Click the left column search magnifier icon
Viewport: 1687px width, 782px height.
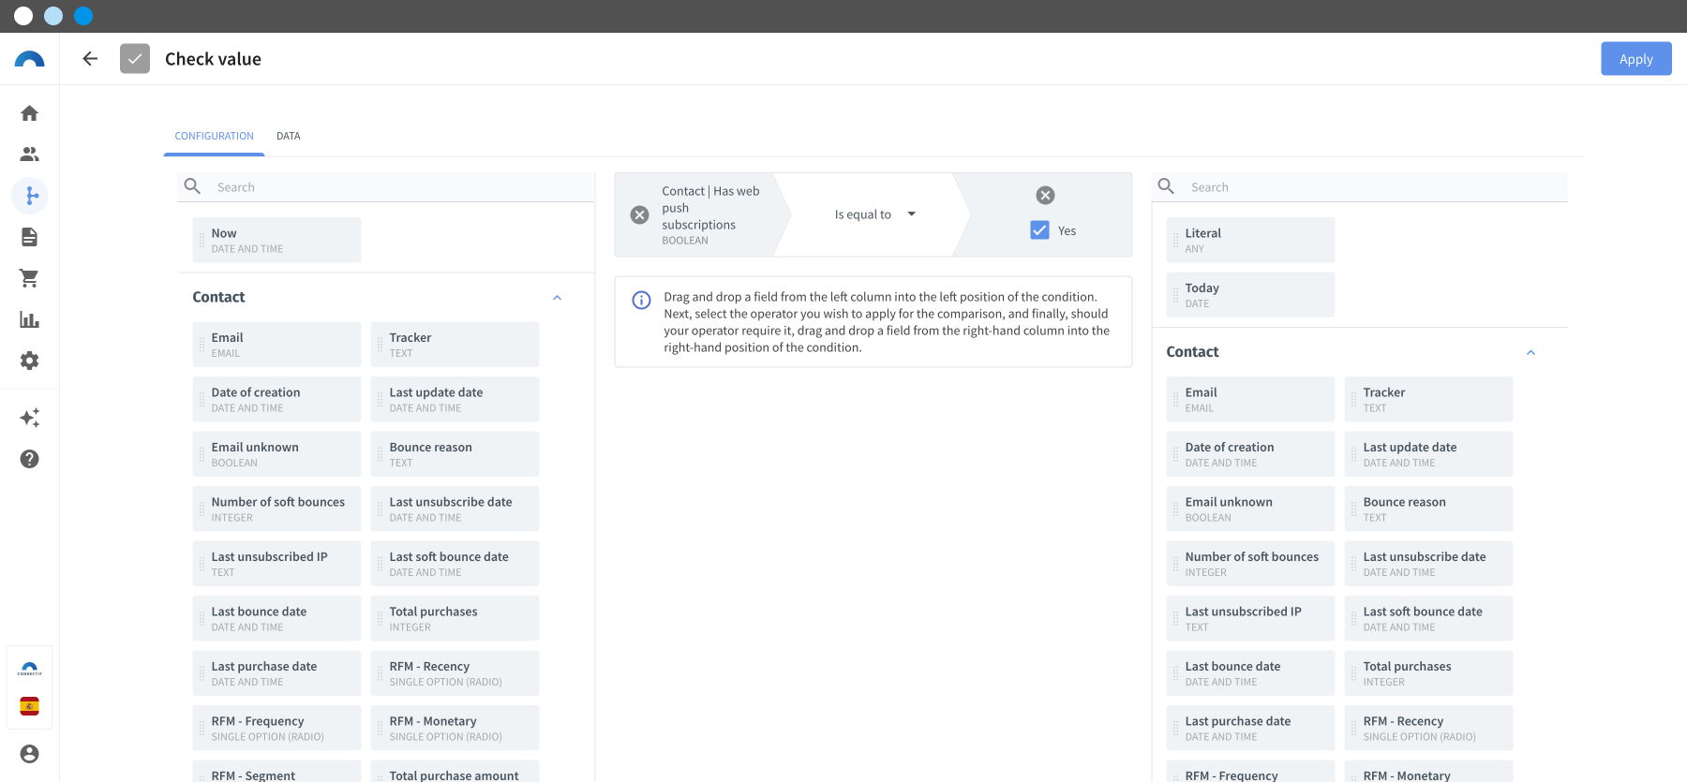coord(193,186)
